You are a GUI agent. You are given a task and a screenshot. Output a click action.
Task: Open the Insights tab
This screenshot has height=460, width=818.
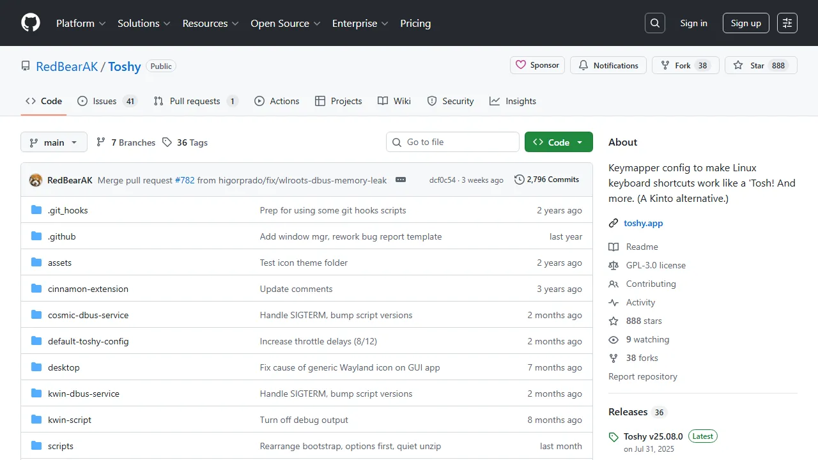coord(513,100)
